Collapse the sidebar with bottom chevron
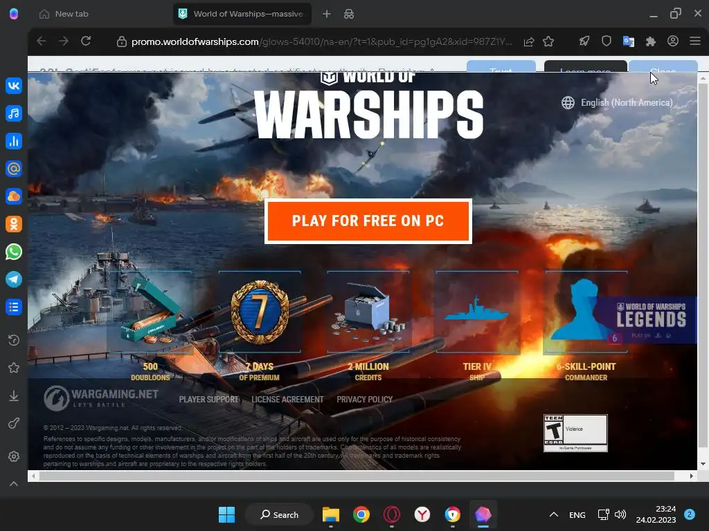The width and height of the screenshot is (709, 531). coord(14,483)
